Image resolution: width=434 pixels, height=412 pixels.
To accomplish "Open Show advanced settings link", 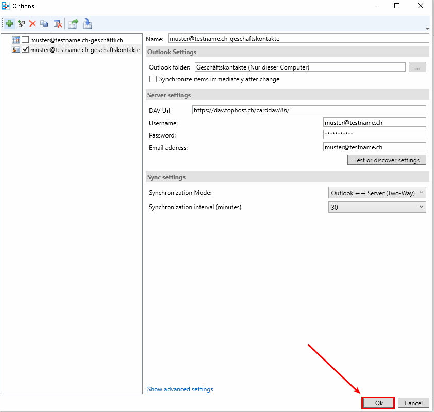I will tap(180, 389).
